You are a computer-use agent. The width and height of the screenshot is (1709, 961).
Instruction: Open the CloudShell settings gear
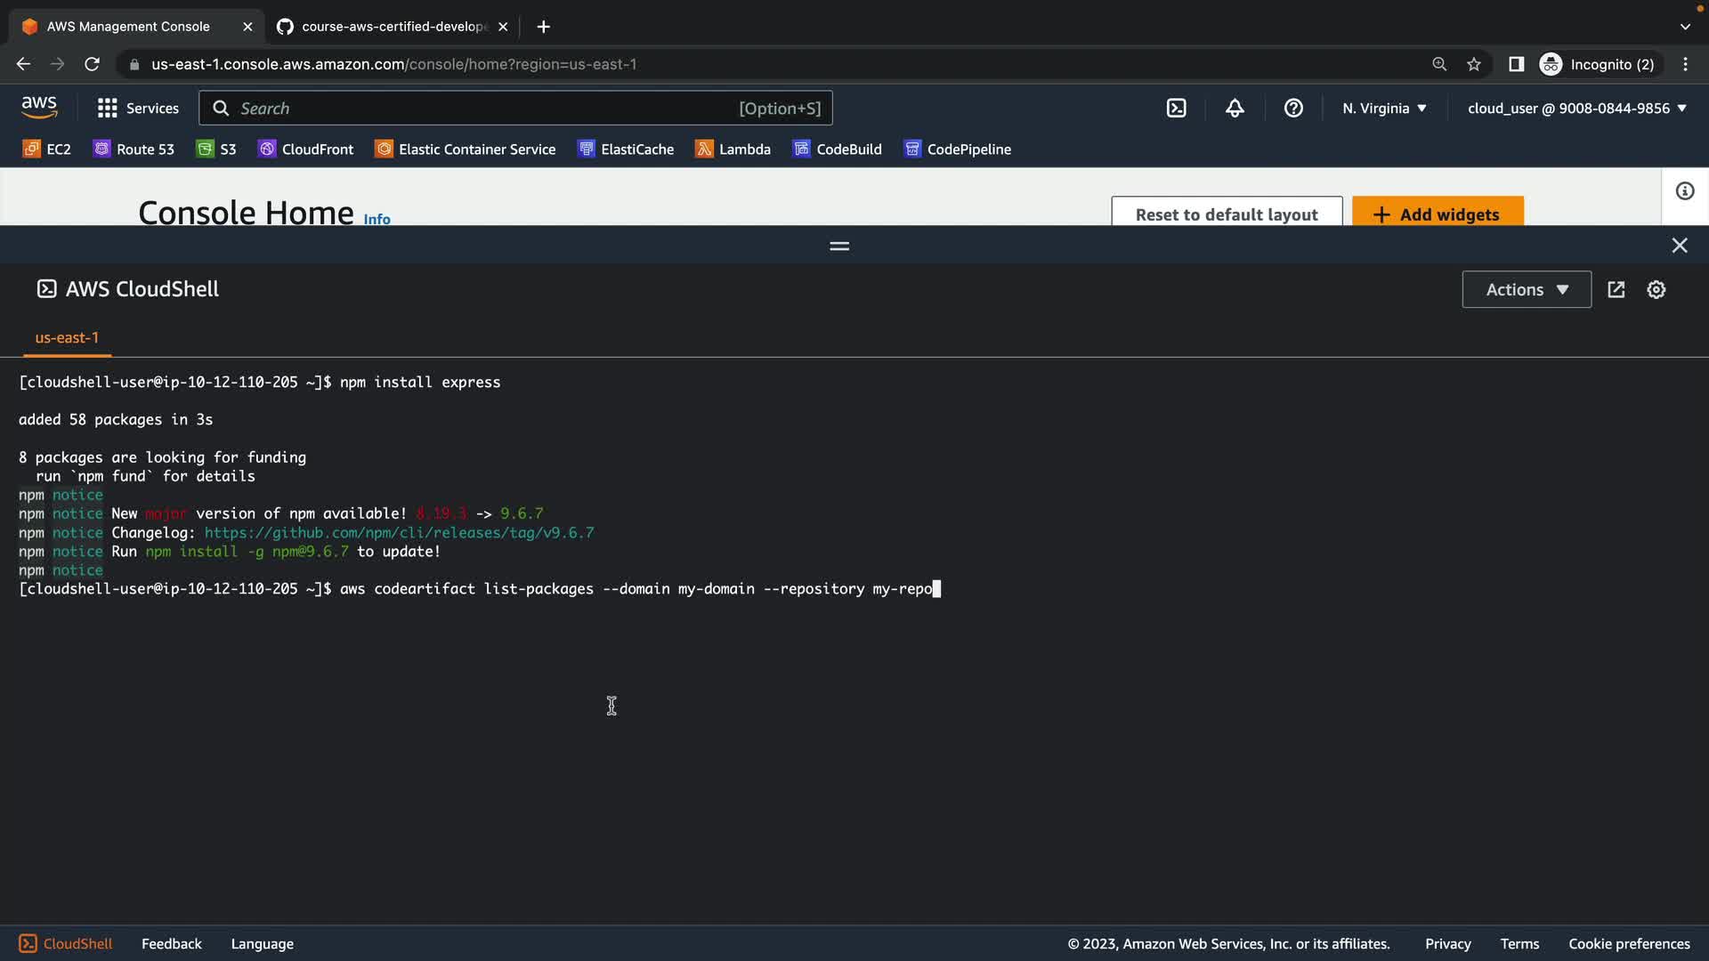tap(1656, 290)
